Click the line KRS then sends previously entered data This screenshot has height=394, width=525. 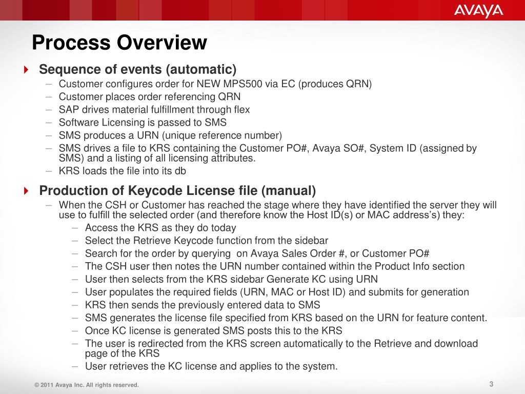[x=203, y=305]
